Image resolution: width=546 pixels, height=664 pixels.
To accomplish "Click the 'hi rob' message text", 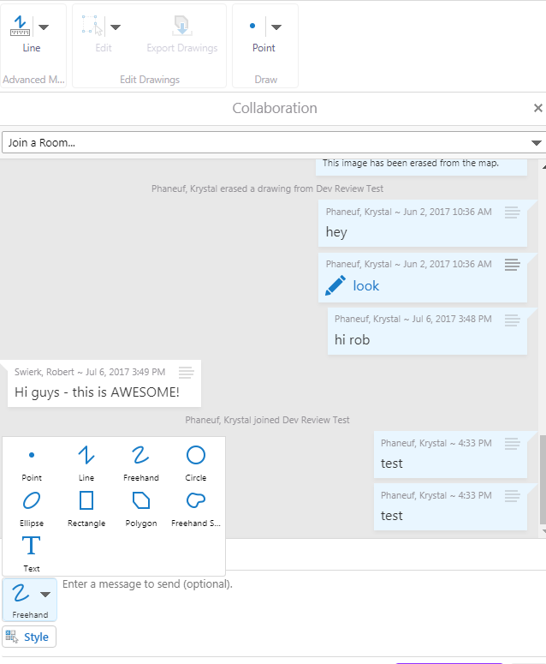I will [x=352, y=339].
